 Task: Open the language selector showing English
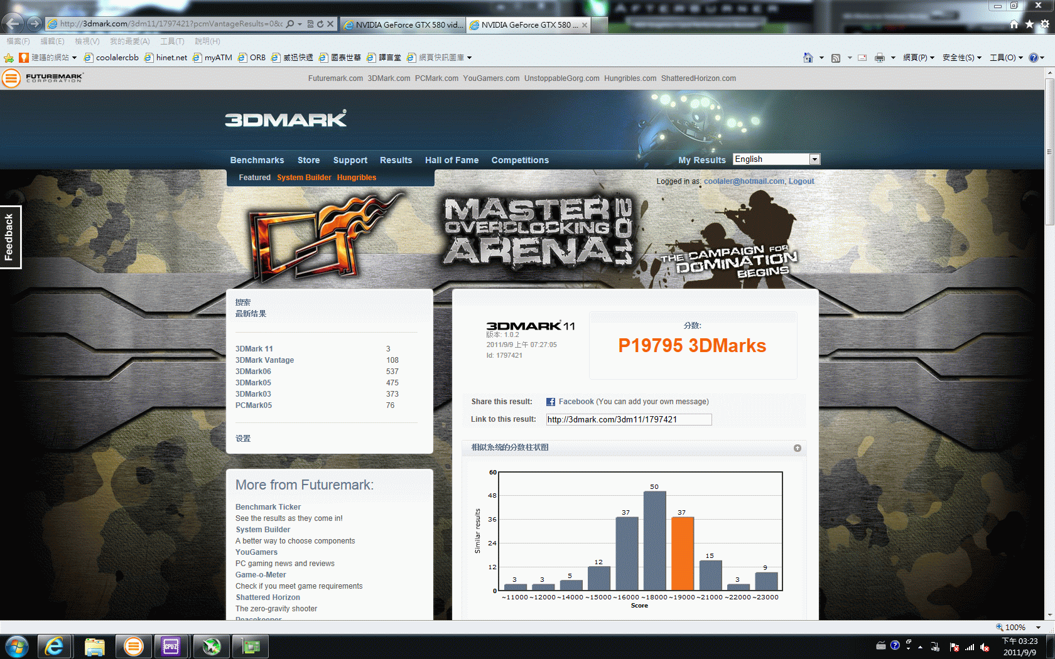[x=777, y=159]
